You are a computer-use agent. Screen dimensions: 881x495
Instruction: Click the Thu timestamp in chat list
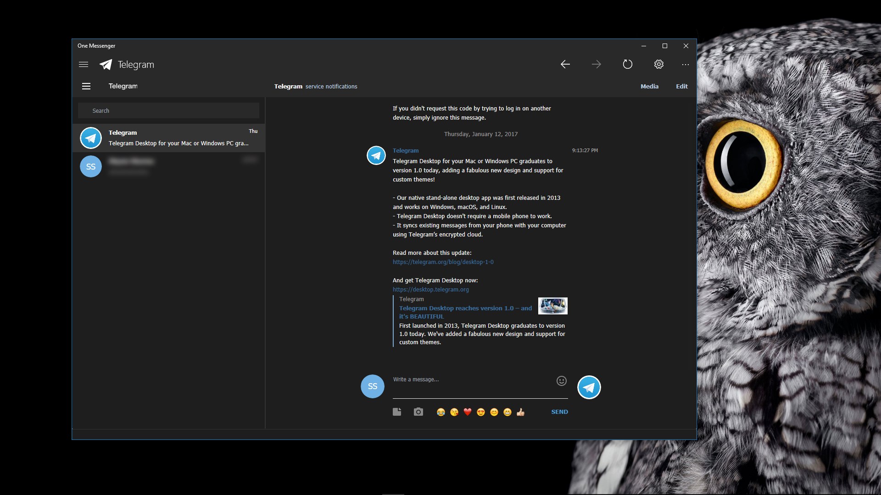(253, 131)
